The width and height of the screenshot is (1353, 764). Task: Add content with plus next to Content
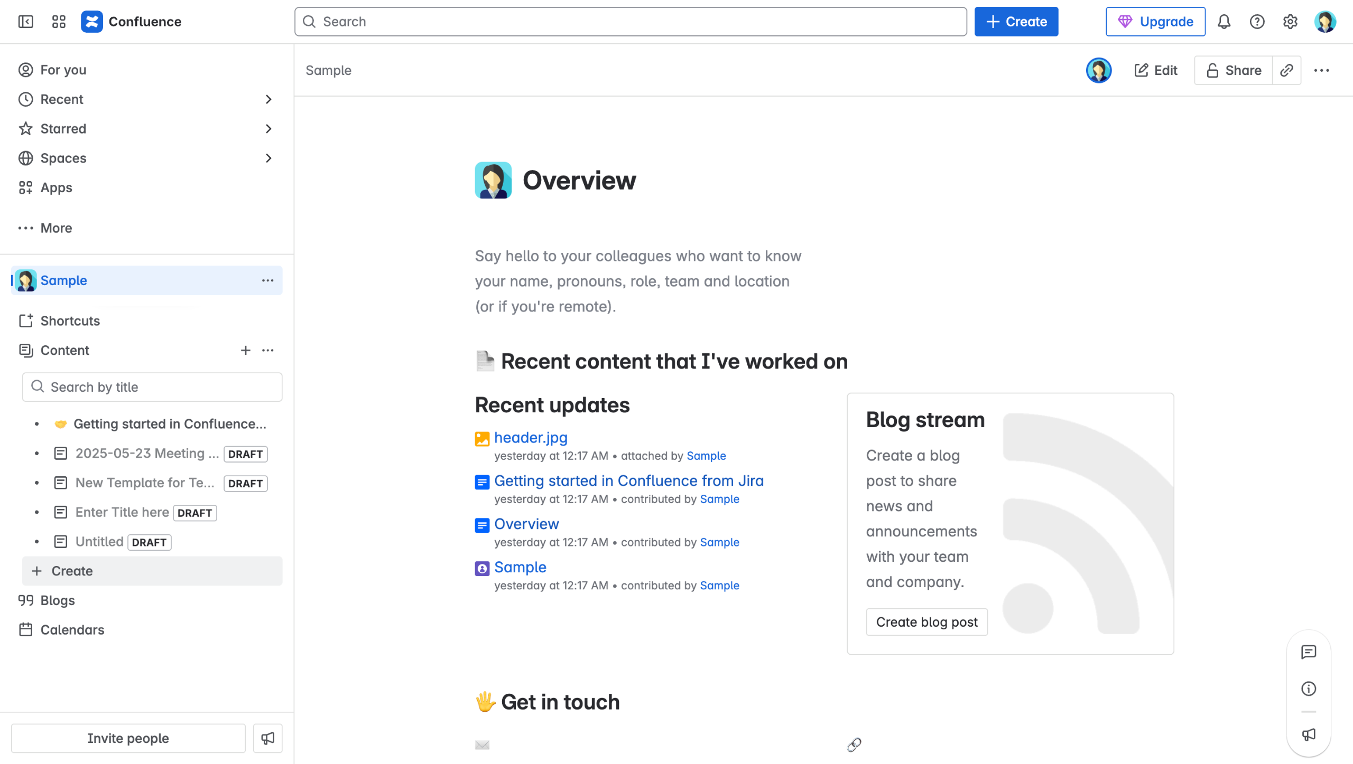click(245, 350)
